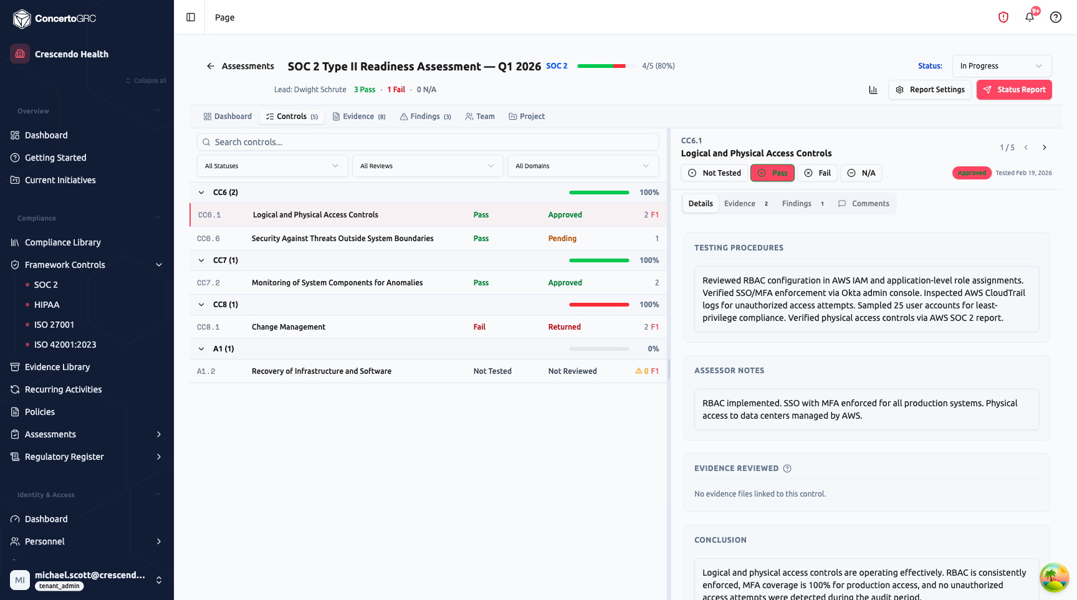Expand the Assessments sidebar item

159,434
